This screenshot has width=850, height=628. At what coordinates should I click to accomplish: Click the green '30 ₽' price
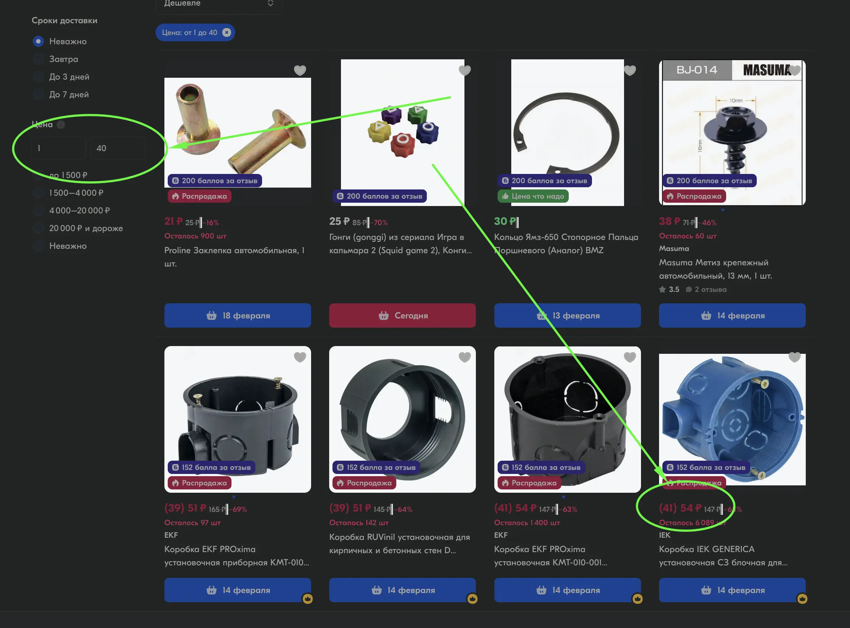(505, 221)
